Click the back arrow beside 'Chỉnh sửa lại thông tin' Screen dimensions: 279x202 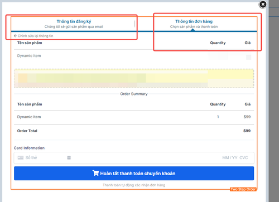click(15, 36)
